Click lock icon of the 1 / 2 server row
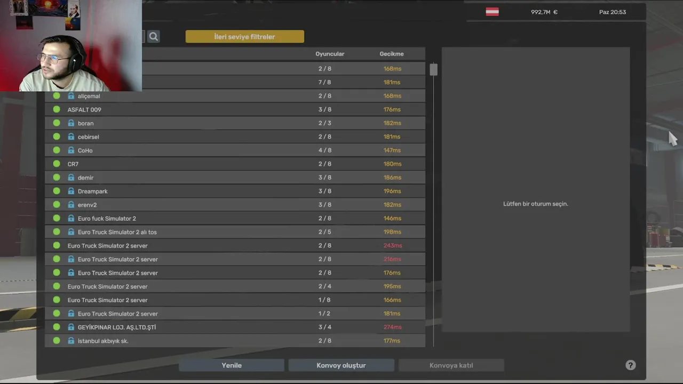The width and height of the screenshot is (683, 384). pos(71,314)
